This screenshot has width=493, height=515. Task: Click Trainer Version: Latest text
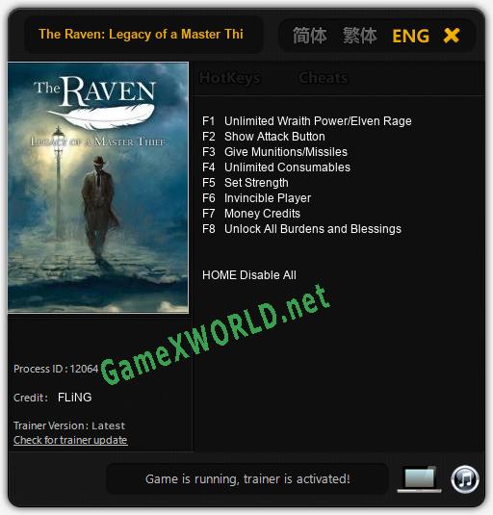click(69, 425)
